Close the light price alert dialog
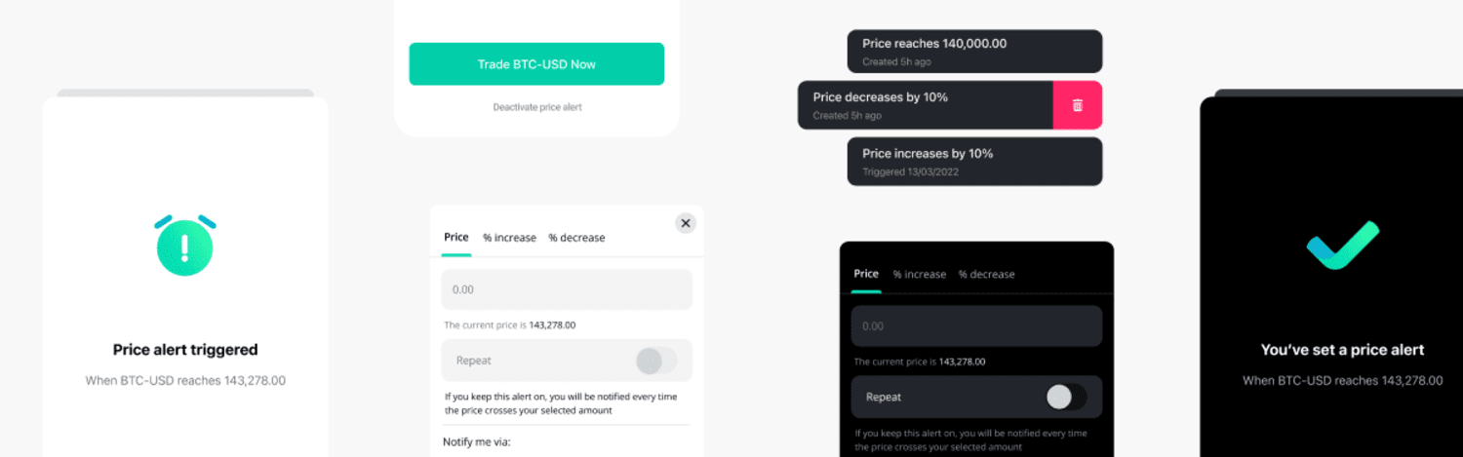The width and height of the screenshot is (1463, 457). point(686,223)
